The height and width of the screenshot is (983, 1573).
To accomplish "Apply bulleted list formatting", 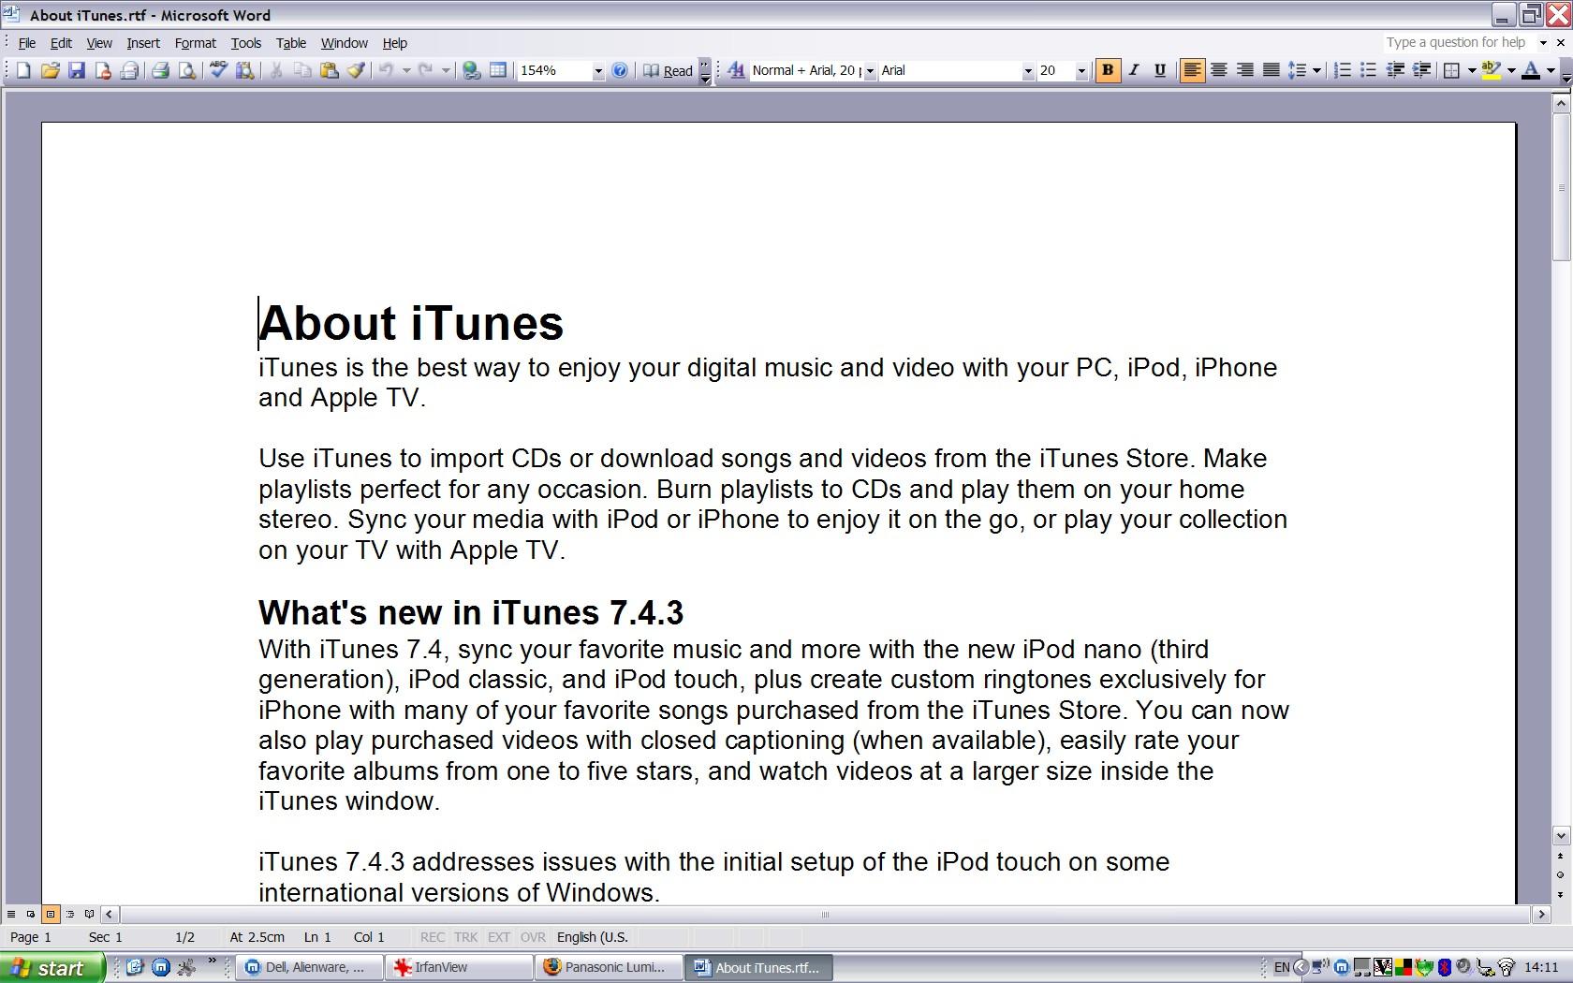I will click(1368, 70).
